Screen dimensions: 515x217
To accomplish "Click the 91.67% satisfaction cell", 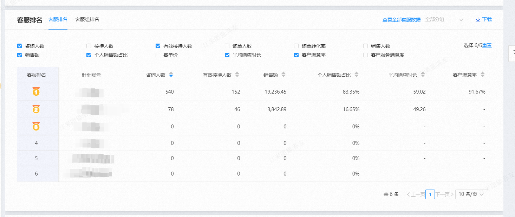I will click(477, 92).
